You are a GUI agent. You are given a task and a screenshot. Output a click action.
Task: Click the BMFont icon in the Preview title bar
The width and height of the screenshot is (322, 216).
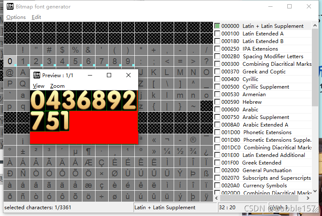[x=37, y=75]
